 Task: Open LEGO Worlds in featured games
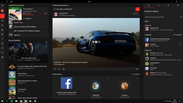[x=28, y=90]
